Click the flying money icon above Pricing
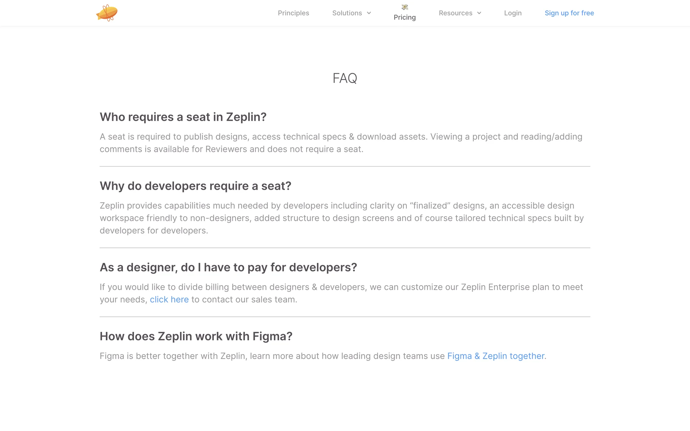This screenshot has height=431, width=690. tap(405, 7)
